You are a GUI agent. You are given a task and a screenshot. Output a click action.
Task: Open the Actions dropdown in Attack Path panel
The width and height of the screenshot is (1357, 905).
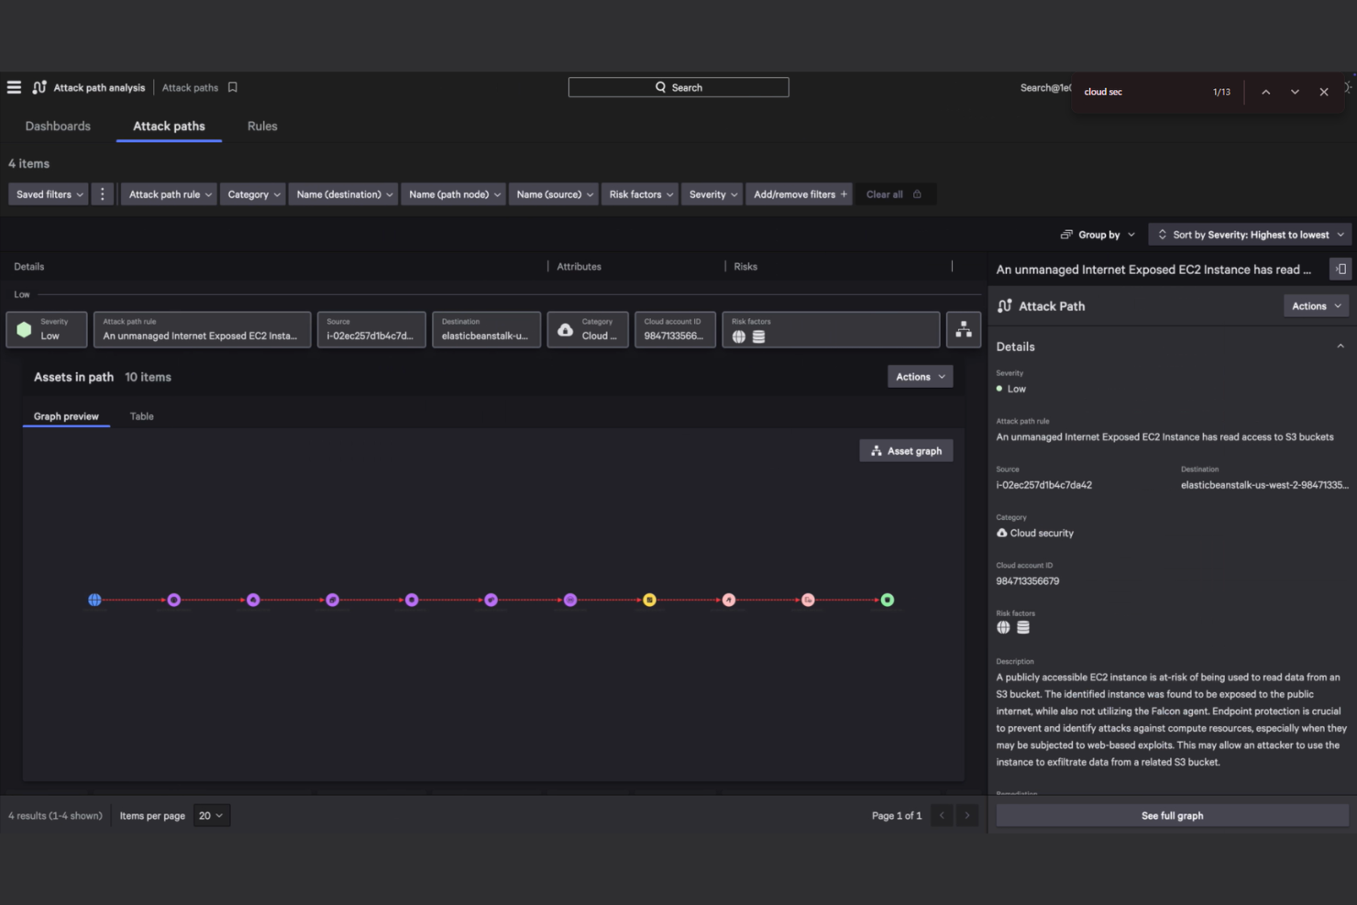click(1316, 305)
